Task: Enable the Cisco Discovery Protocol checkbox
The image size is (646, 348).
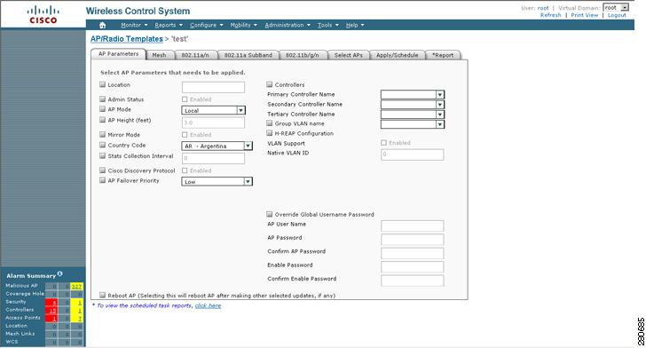Action: pos(103,170)
